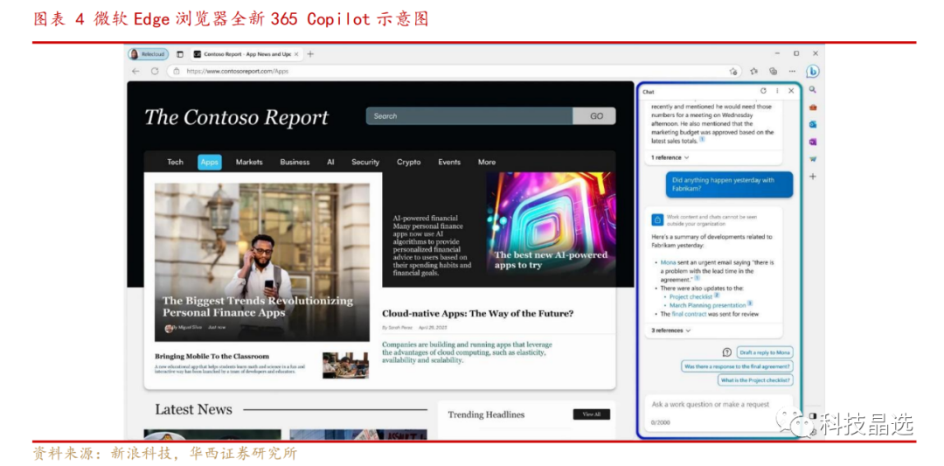Open the Project checklist link
The width and height of the screenshot is (944, 466).
691,296
